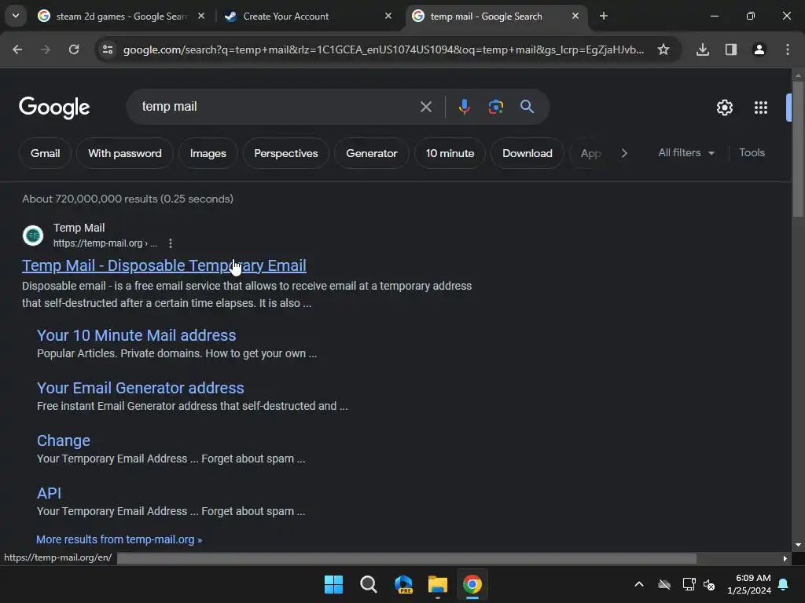Viewport: 805px width, 603px height.
Task: Search by image with Lens icon
Action: [495, 107]
